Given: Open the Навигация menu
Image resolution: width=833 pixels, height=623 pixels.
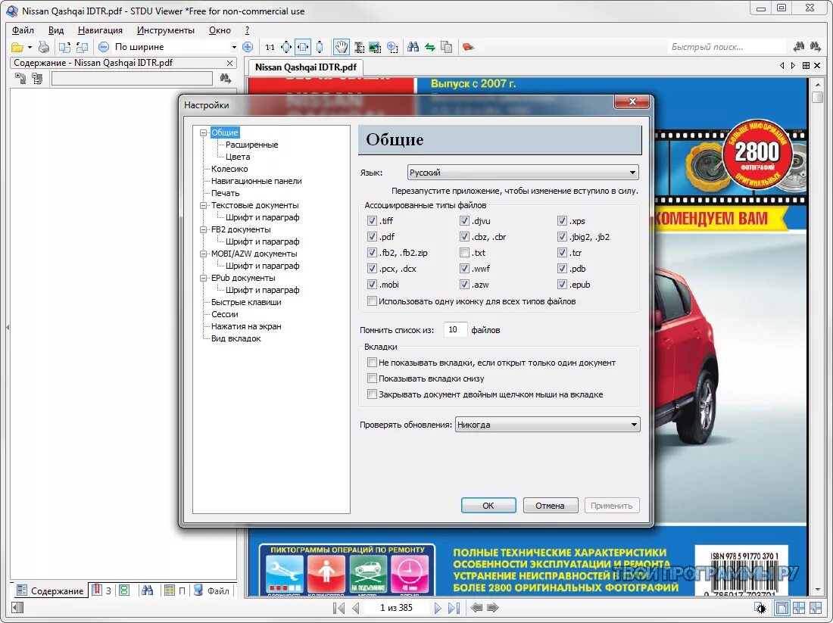Looking at the screenshot, I should [100, 30].
